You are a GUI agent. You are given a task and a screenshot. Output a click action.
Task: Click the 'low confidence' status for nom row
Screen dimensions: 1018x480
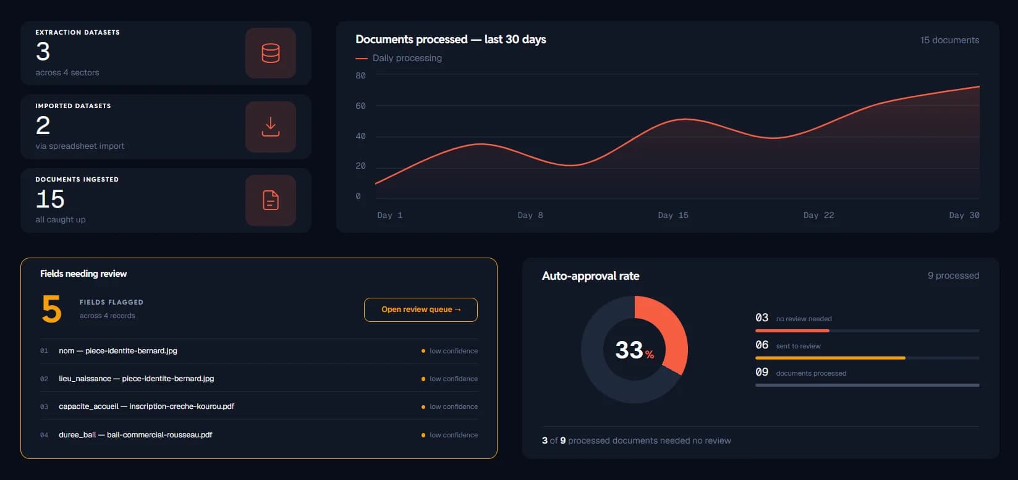click(449, 351)
